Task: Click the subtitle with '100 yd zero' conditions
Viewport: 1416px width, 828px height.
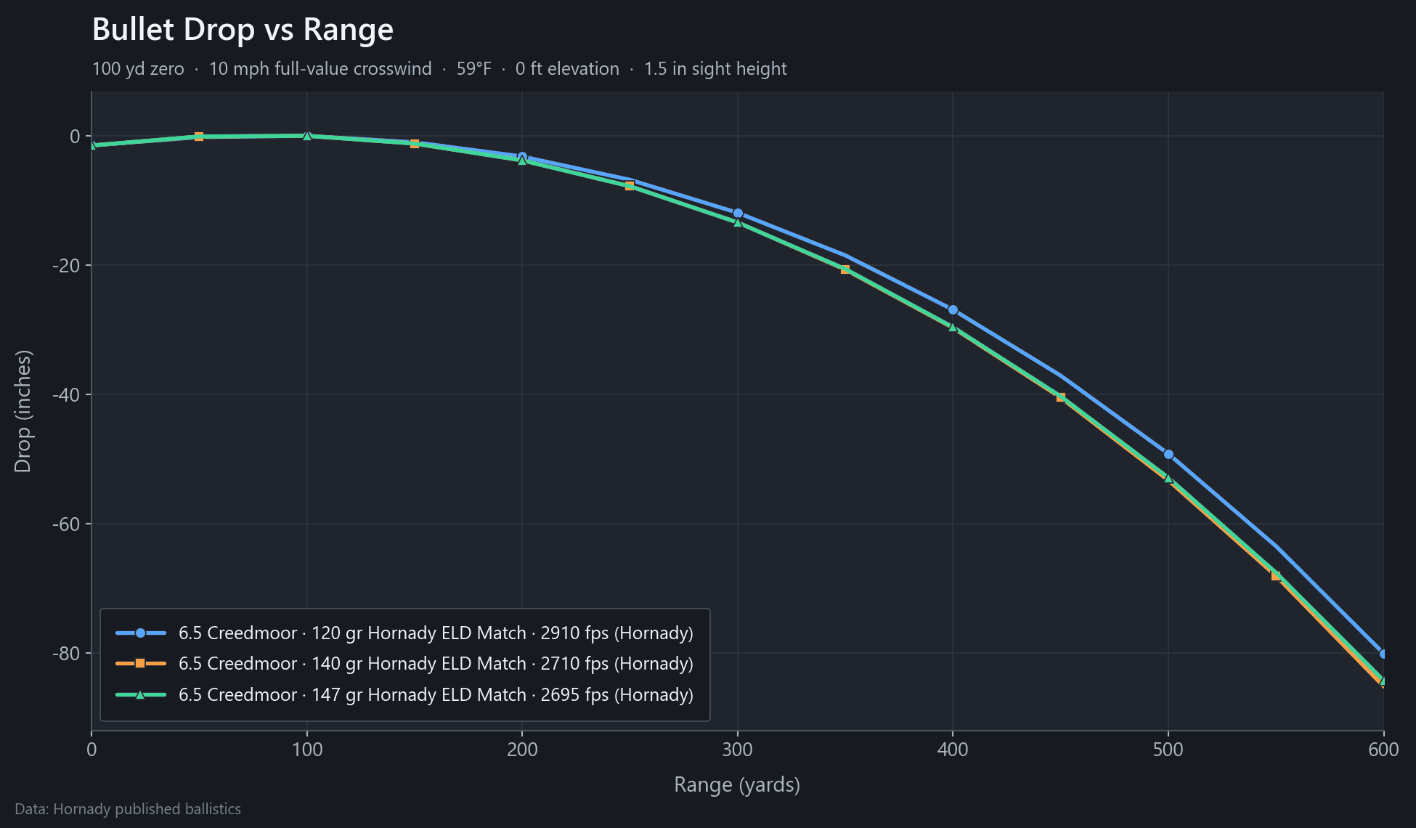Action: click(439, 69)
